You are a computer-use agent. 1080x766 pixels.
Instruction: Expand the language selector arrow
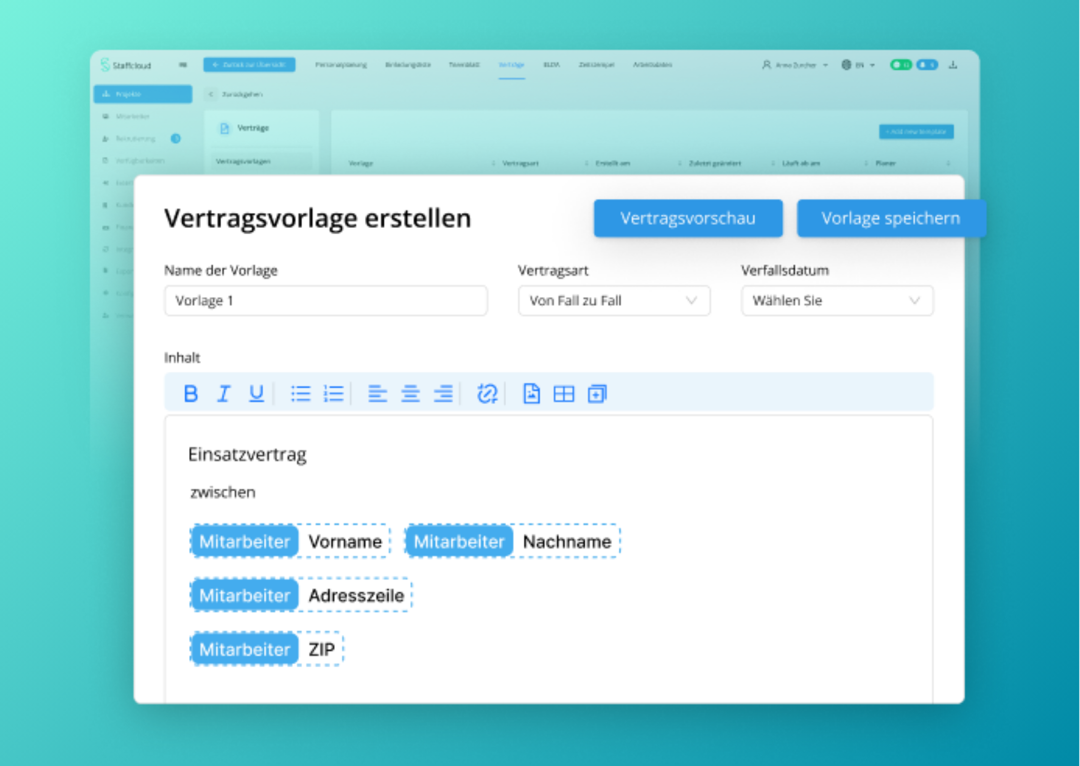point(872,65)
